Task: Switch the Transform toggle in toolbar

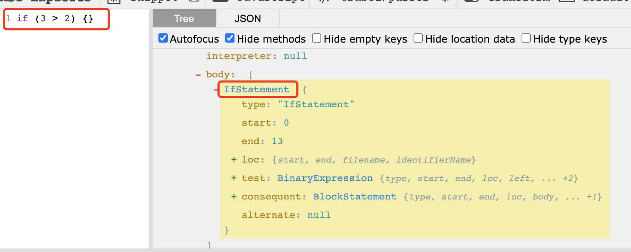Action: (472, 1)
